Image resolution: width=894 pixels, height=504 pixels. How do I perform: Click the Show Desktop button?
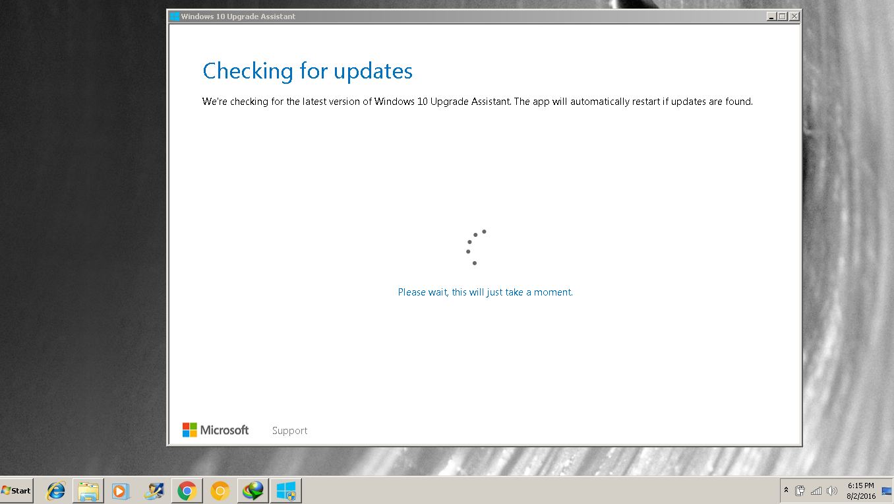click(886, 491)
